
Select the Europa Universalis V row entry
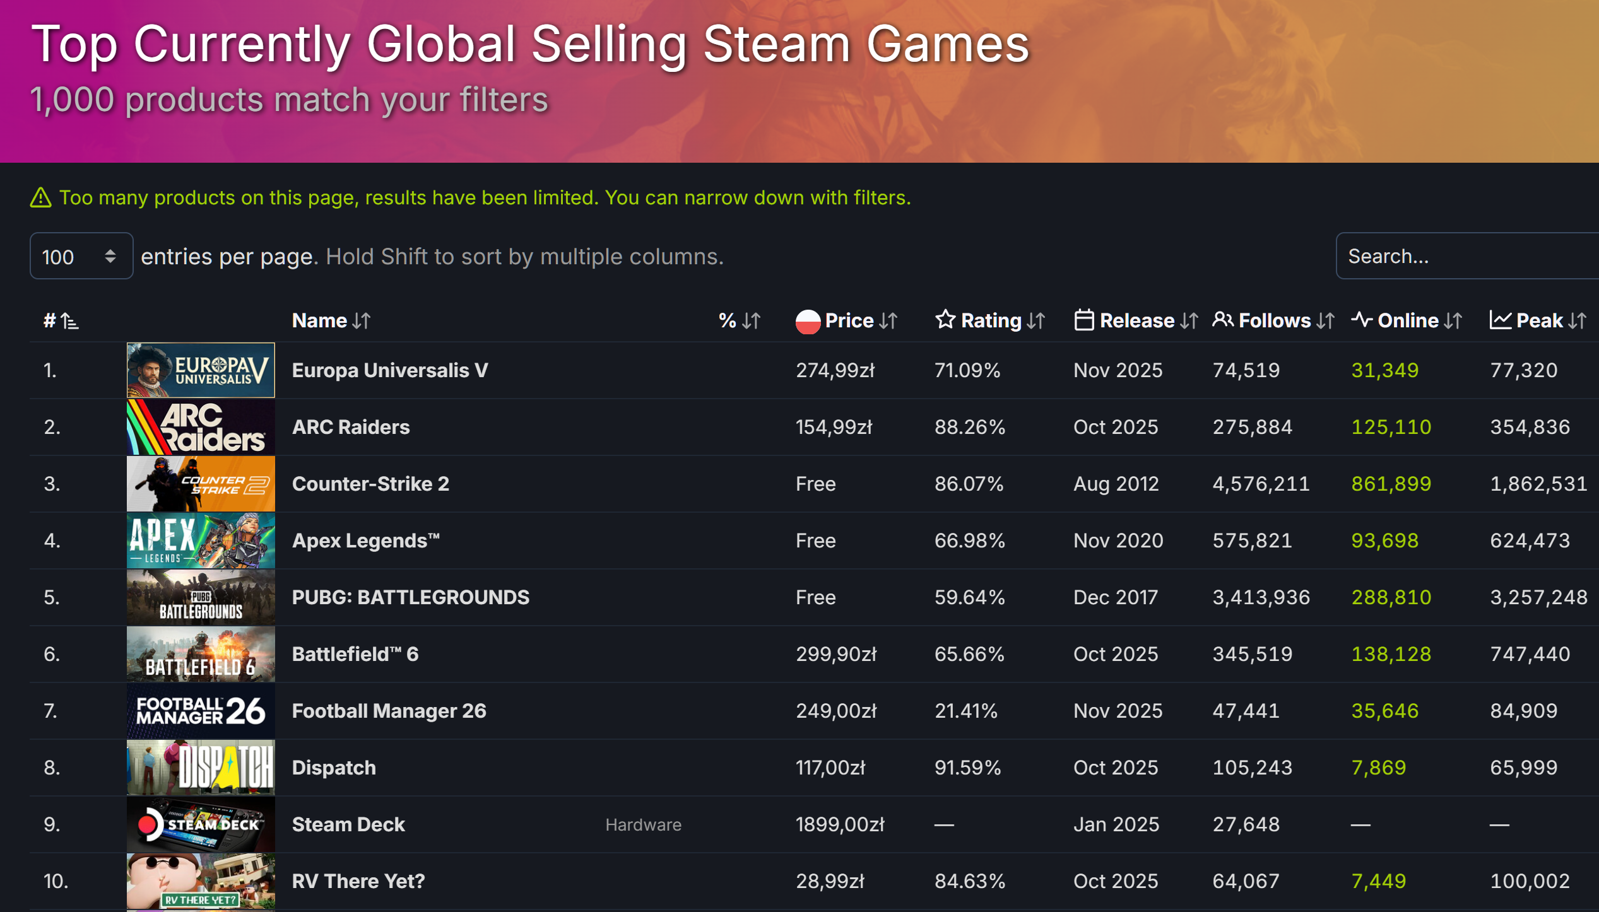389,370
